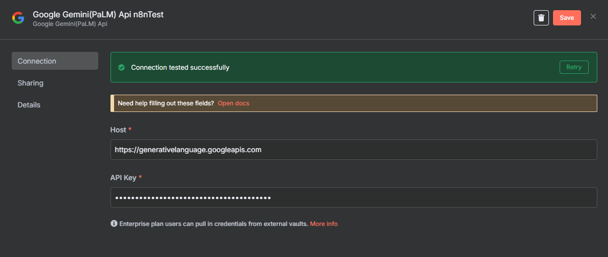Click 'Need help filling out these fields?' text
Viewport: 608px width, 257px height.
coord(166,103)
